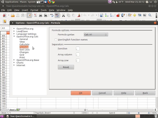
Task: Expand the OpenOffice.org Base tree node
Action: point(14,60)
